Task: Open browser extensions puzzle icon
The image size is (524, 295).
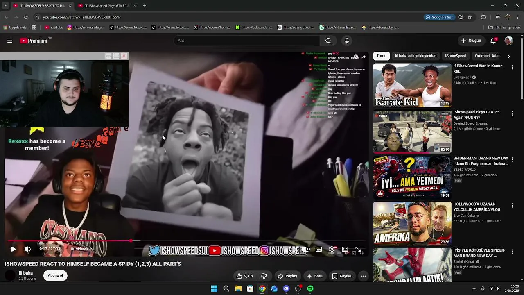Action: 483,17
